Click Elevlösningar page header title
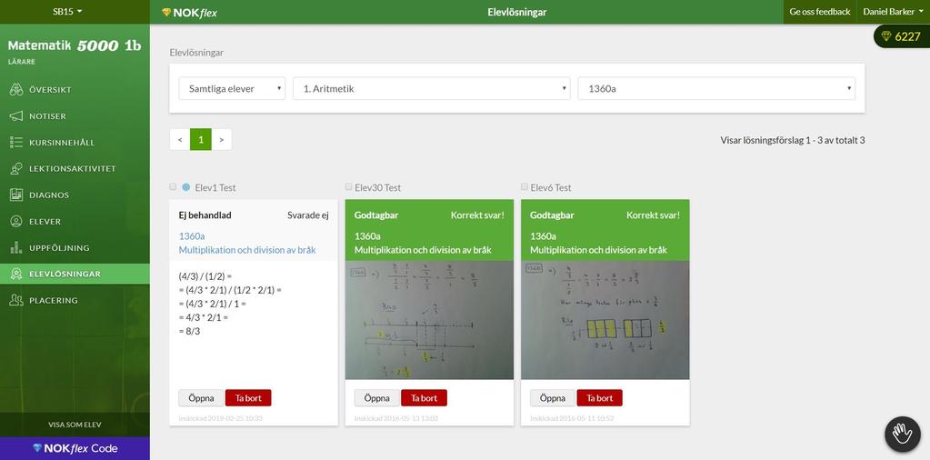The height and width of the screenshot is (460, 930). pyautogui.click(x=516, y=12)
